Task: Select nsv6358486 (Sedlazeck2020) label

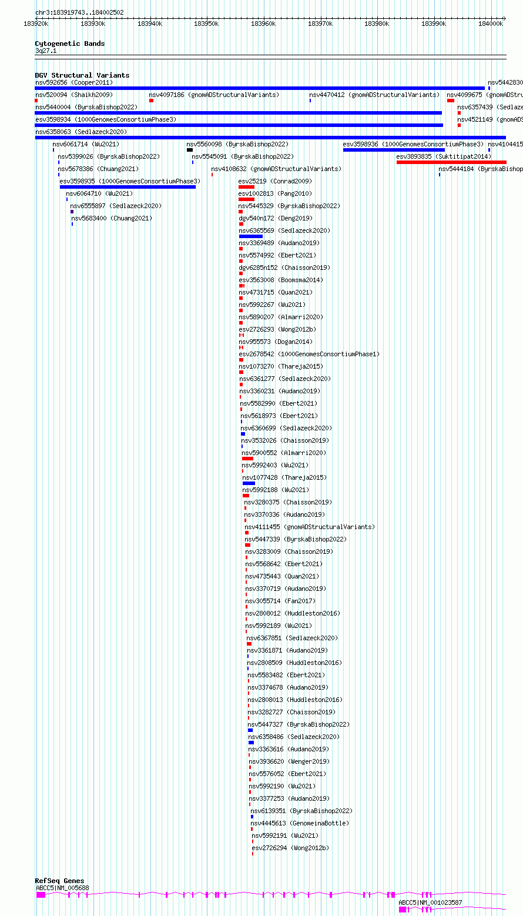Action: [x=294, y=737]
